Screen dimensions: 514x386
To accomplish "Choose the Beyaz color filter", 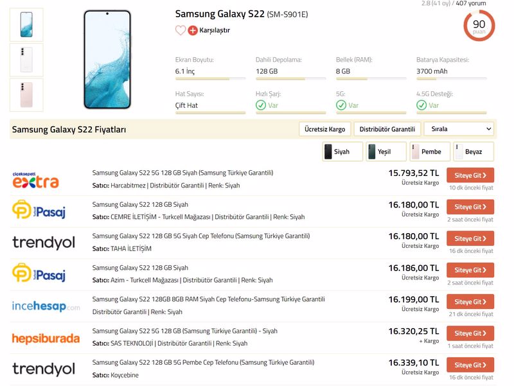I will 474,152.
